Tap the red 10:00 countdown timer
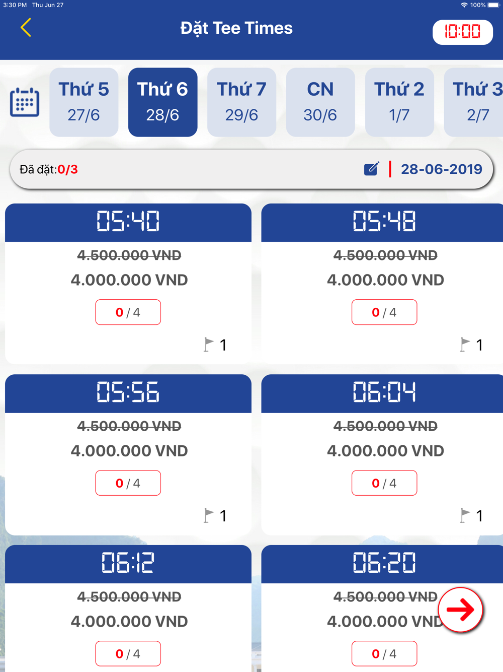The width and height of the screenshot is (503, 672). click(x=462, y=32)
